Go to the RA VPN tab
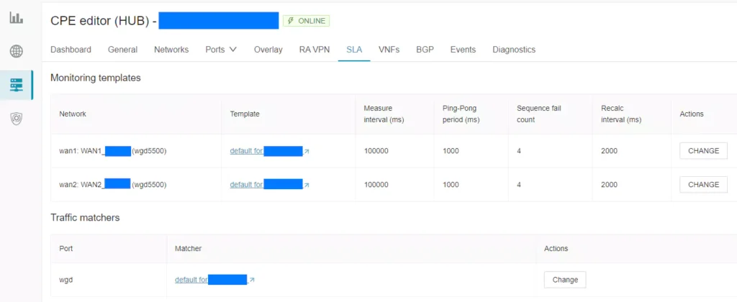The image size is (737, 302). 314,50
